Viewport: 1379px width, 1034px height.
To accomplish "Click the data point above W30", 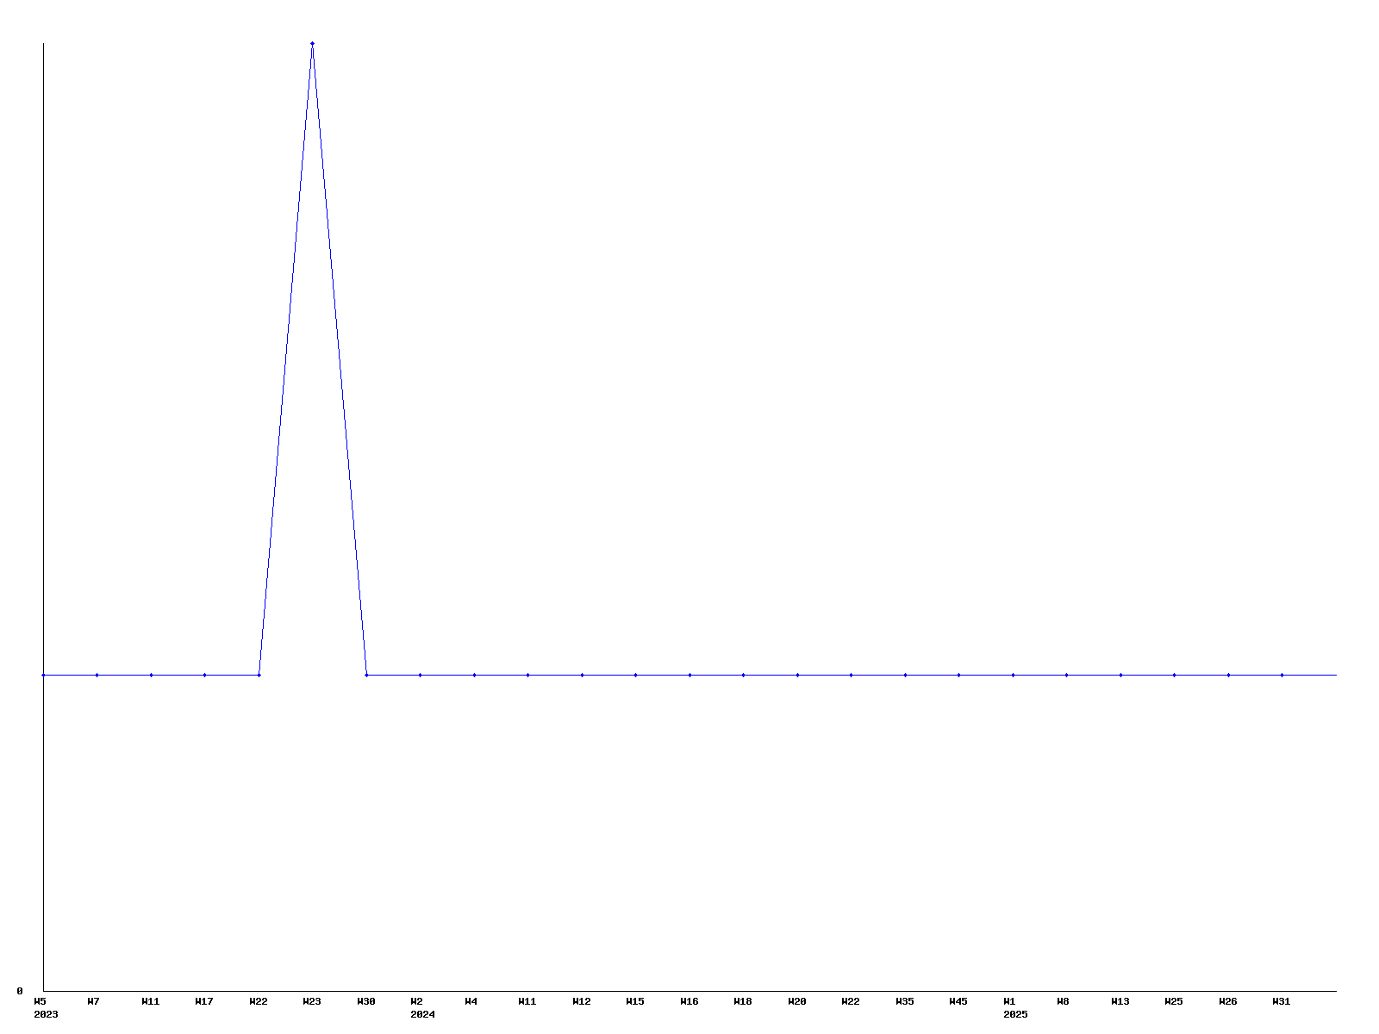I will (x=366, y=675).
